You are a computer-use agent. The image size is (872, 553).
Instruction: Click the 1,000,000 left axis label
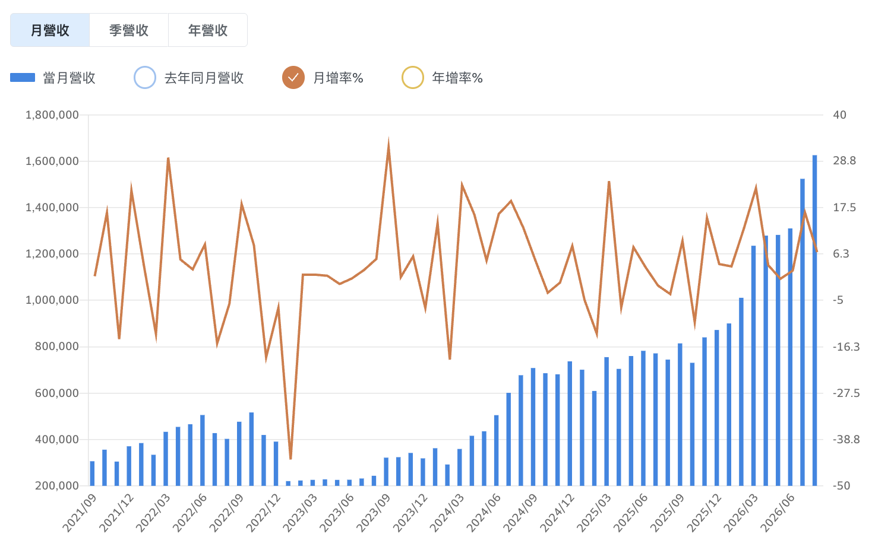52,300
